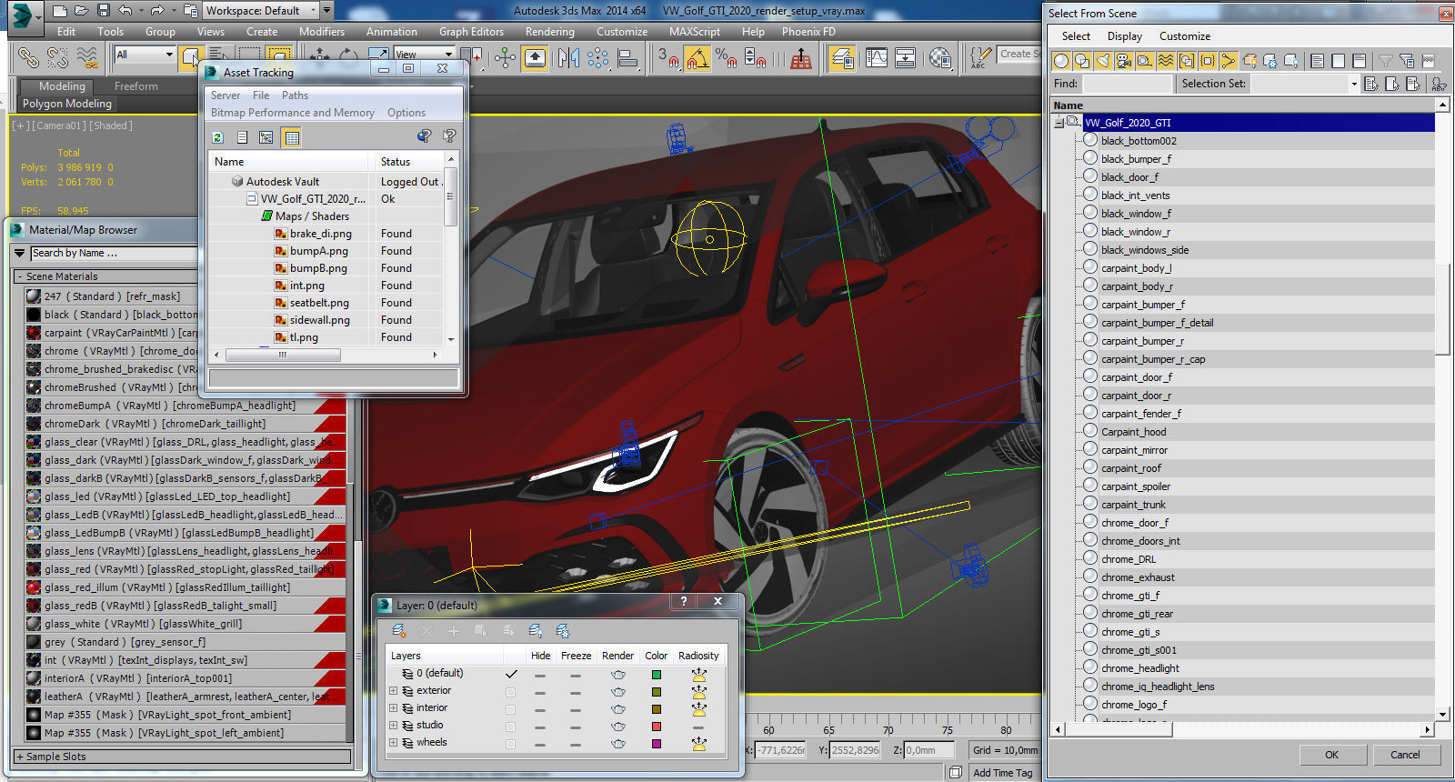The image size is (1455, 782).
Task: Collapse the VW_Golf_2020_GTI tree node
Action: 1059,123
